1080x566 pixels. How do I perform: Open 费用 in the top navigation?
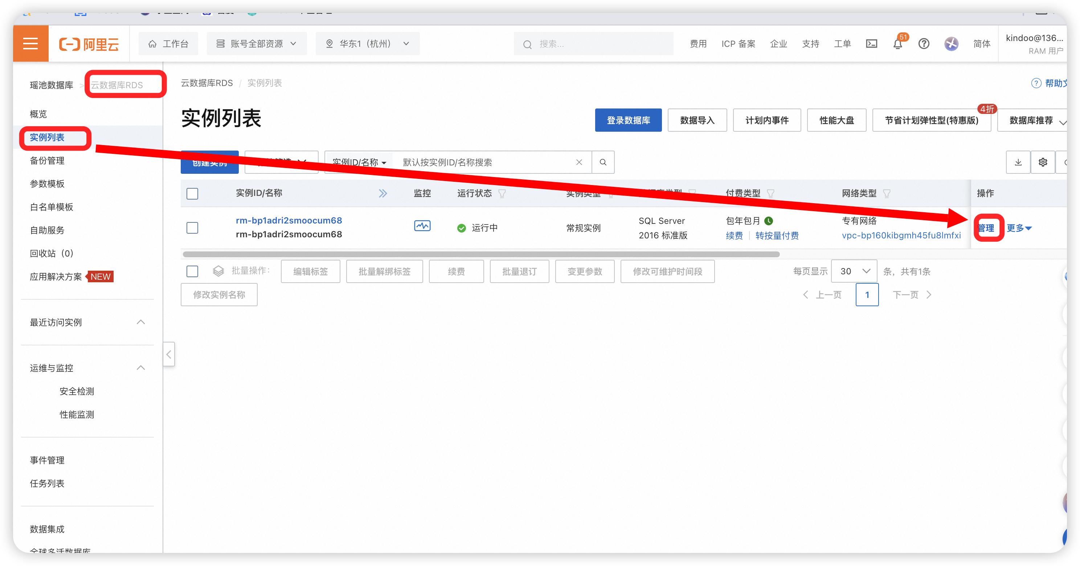pyautogui.click(x=698, y=44)
